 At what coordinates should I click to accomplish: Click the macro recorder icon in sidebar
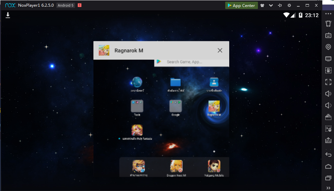[x=328, y=129]
